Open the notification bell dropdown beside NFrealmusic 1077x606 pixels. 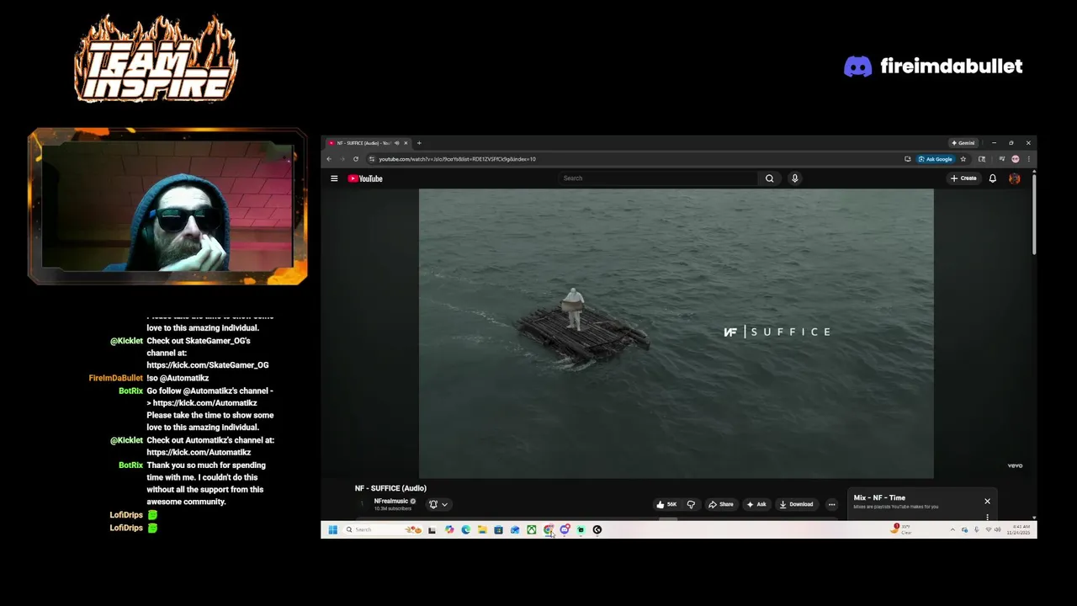coord(438,504)
